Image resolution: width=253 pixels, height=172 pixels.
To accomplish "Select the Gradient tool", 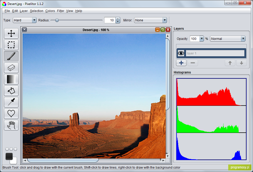I will click(11, 79).
